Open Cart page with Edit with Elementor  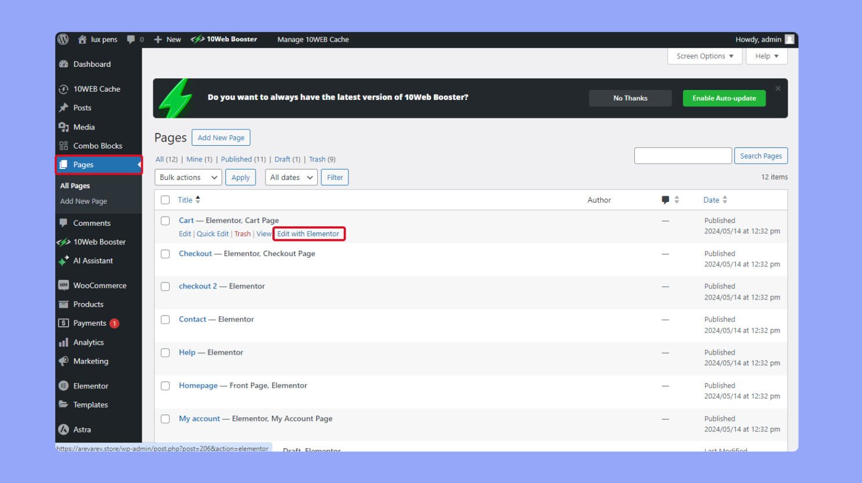pyautogui.click(x=308, y=233)
